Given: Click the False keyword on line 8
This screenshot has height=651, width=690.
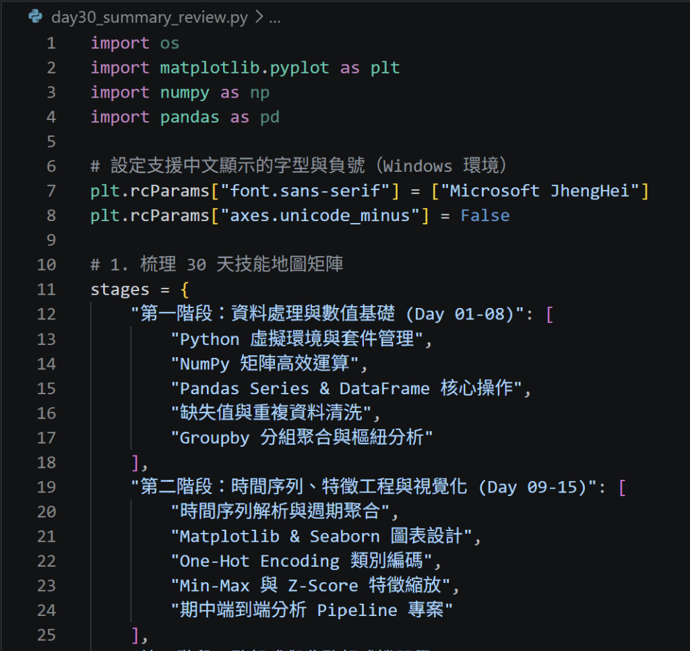Looking at the screenshot, I should coord(485,216).
